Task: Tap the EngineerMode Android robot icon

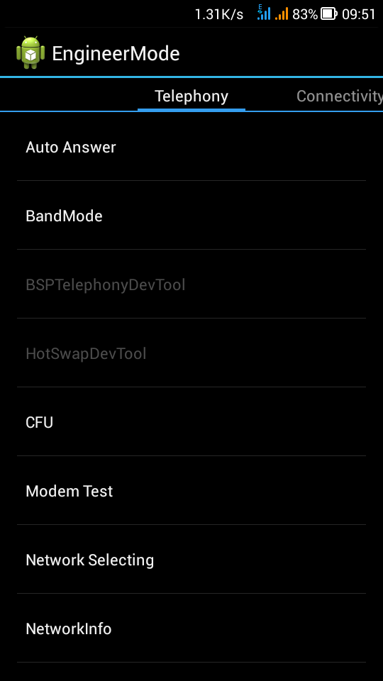Action: [30, 52]
